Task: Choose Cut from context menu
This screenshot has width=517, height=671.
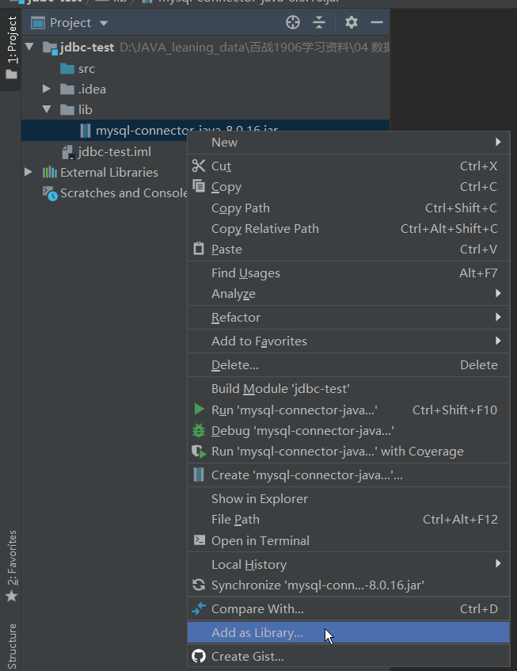Action: (x=348, y=166)
